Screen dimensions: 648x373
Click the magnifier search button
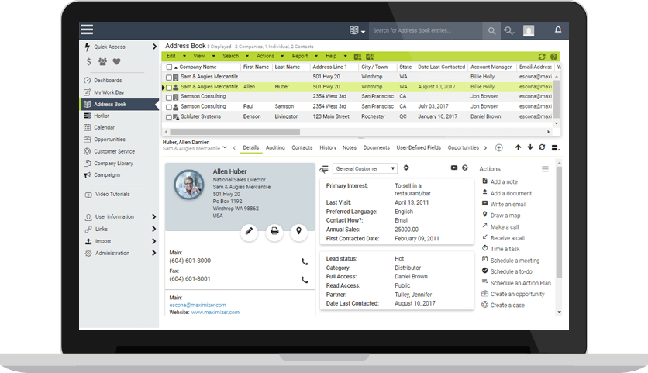tap(491, 30)
